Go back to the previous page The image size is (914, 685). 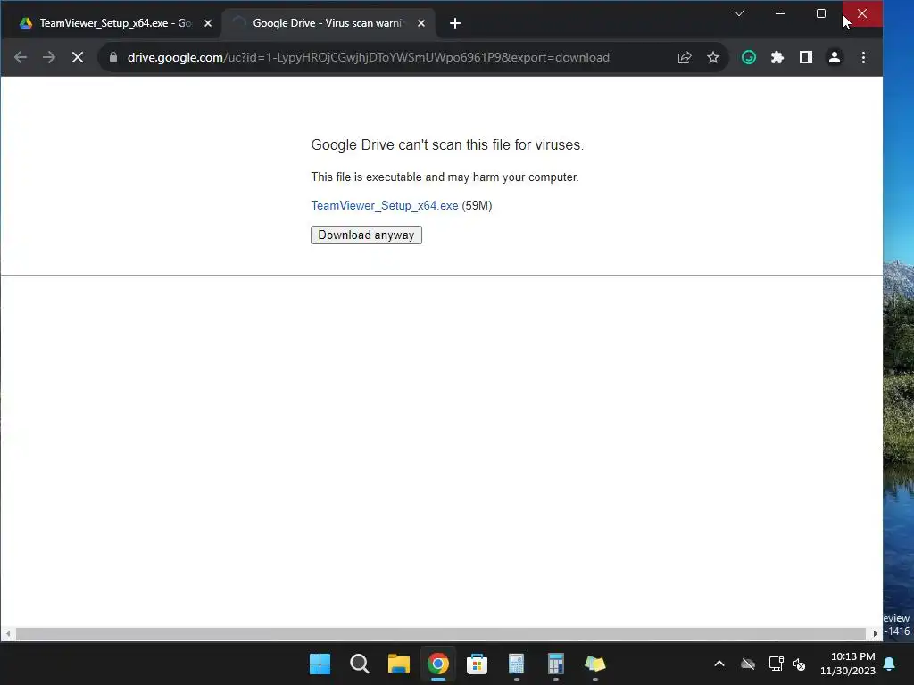21,57
